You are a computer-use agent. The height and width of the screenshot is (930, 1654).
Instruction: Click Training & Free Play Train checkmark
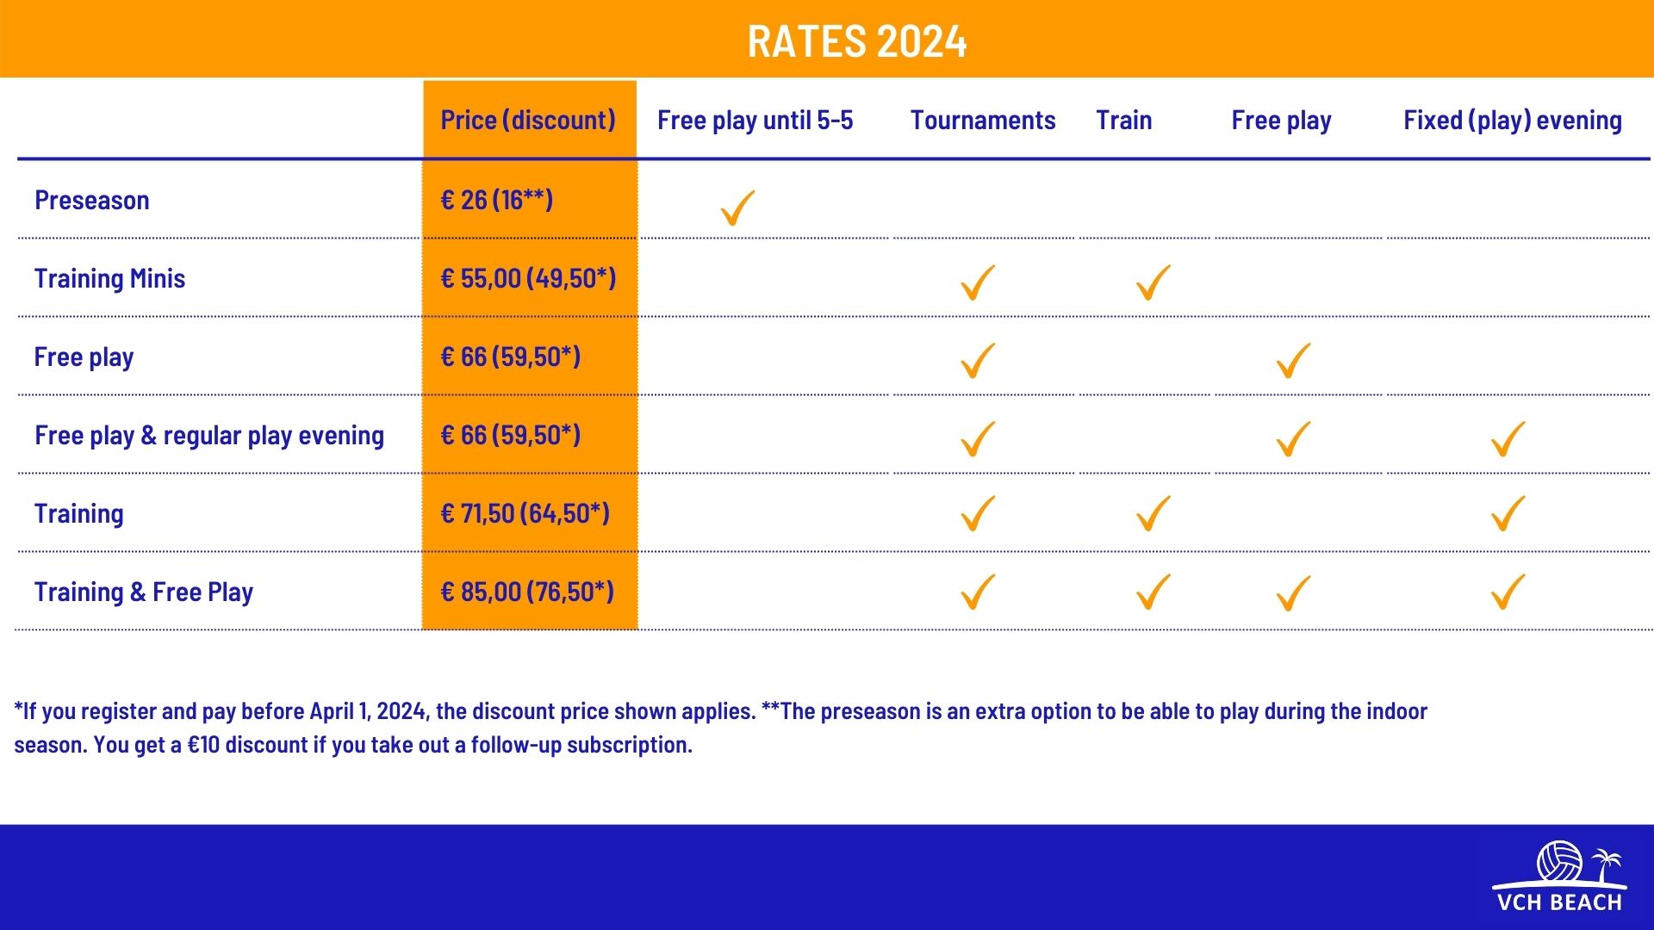click(x=1153, y=592)
